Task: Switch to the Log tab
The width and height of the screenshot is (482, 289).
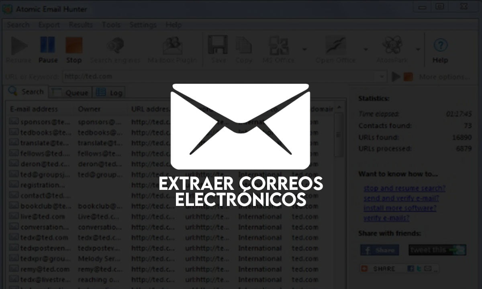Action: click(x=109, y=92)
